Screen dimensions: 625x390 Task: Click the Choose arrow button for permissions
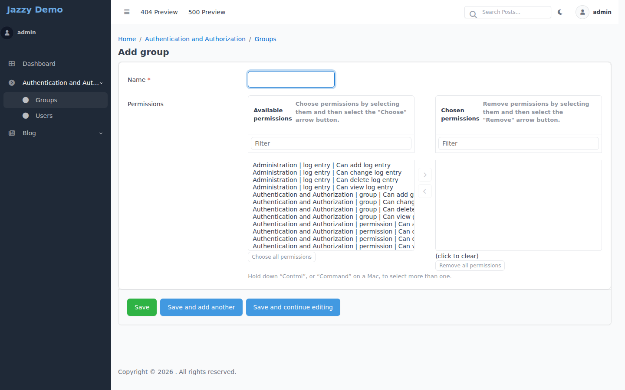coord(425,175)
